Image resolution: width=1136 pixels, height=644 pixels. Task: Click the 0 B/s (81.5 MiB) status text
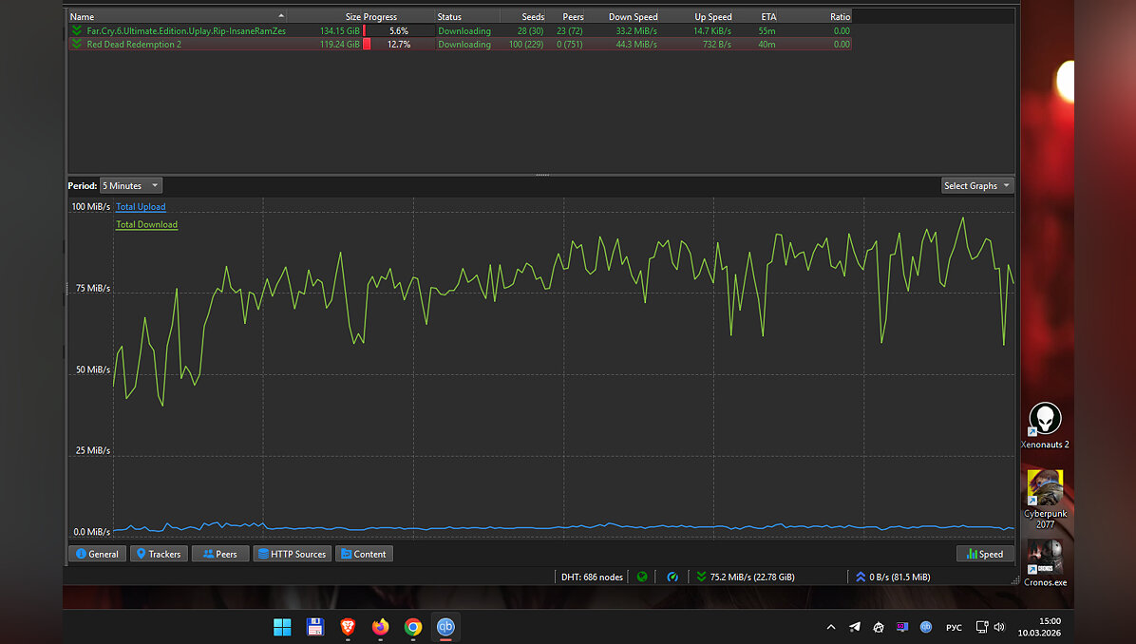pos(899,577)
